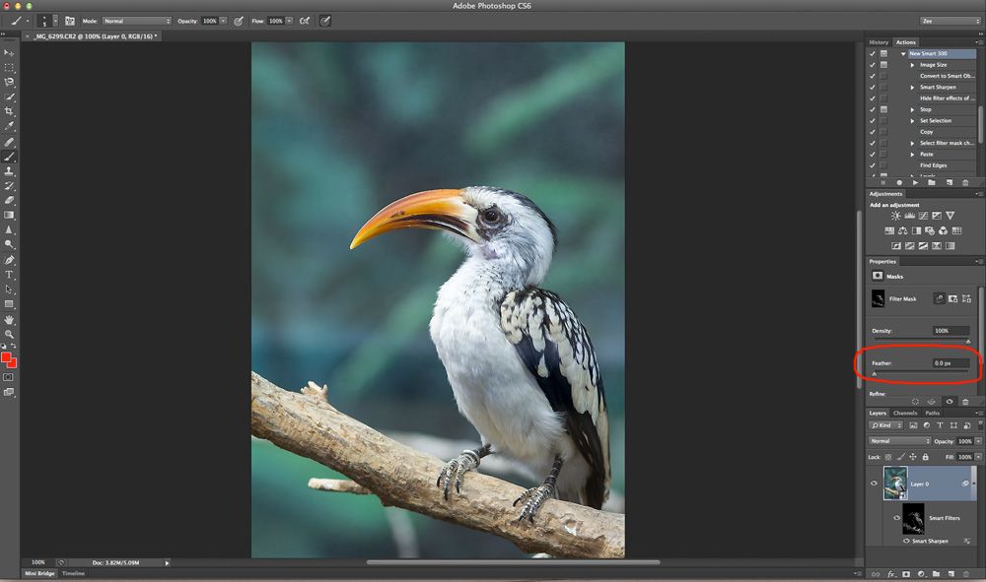
Task: Enable airbrush mode in options bar
Action: click(303, 21)
